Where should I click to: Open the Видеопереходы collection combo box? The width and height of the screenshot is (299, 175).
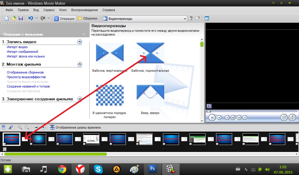tap(144, 19)
